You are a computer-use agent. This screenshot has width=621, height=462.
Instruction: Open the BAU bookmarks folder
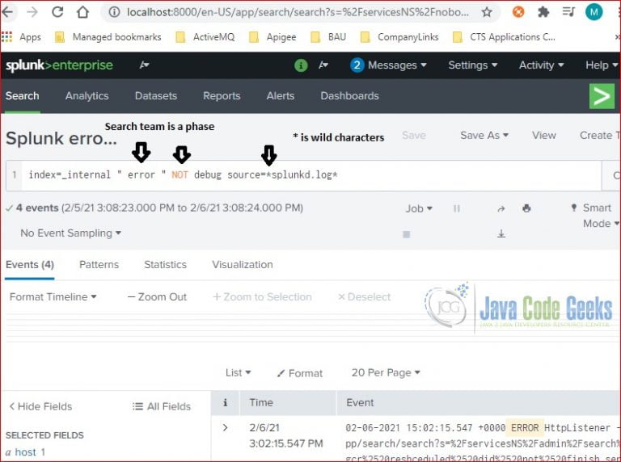(328, 37)
